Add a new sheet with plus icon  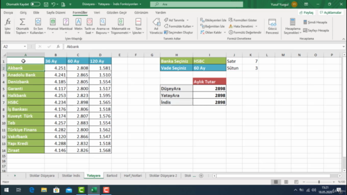201,175
